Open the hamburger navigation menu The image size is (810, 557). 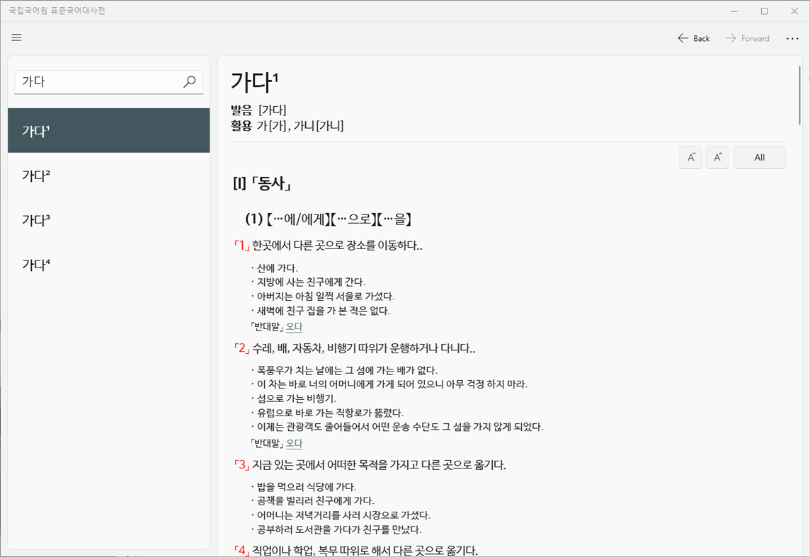click(x=16, y=38)
